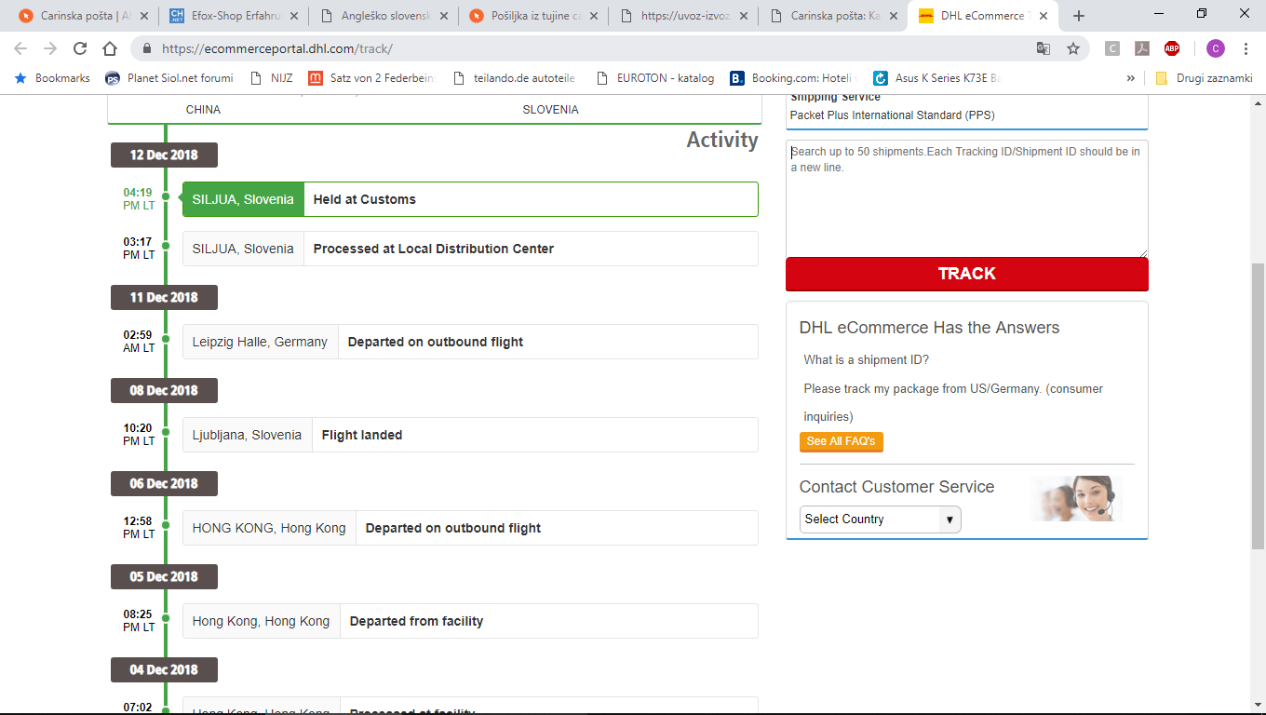Open the PDF extension icon
1266x715 pixels.
pyautogui.click(x=1142, y=48)
